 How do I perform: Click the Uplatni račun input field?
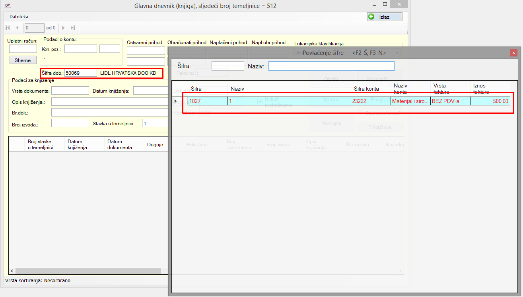(x=23, y=49)
